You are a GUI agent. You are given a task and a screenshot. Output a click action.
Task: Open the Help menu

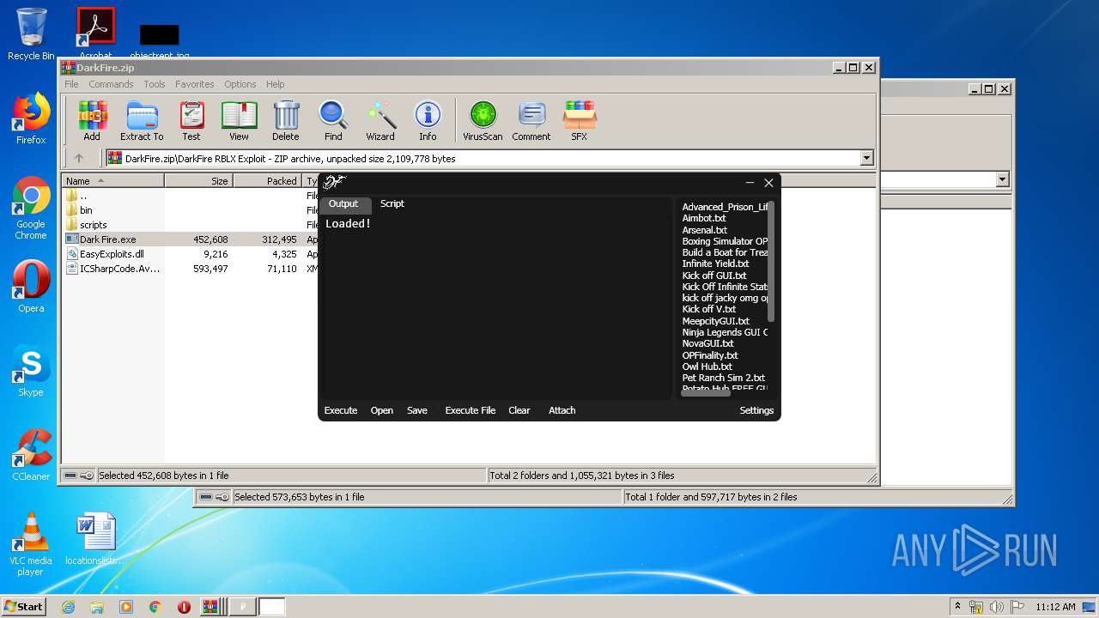click(275, 84)
